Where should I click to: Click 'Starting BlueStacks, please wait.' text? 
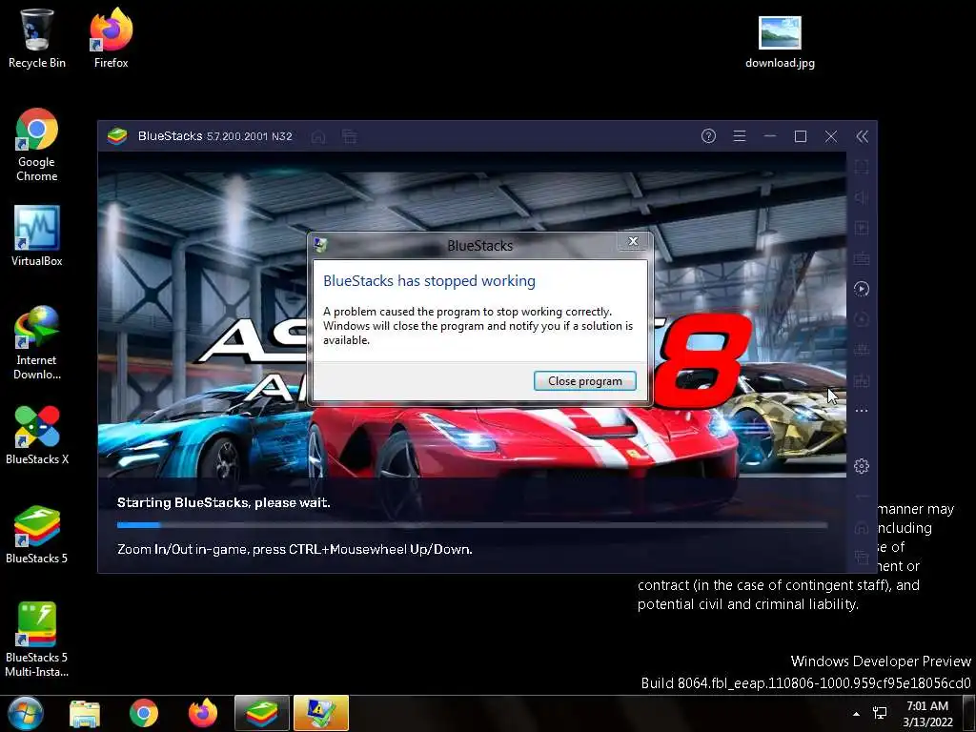coord(223,502)
